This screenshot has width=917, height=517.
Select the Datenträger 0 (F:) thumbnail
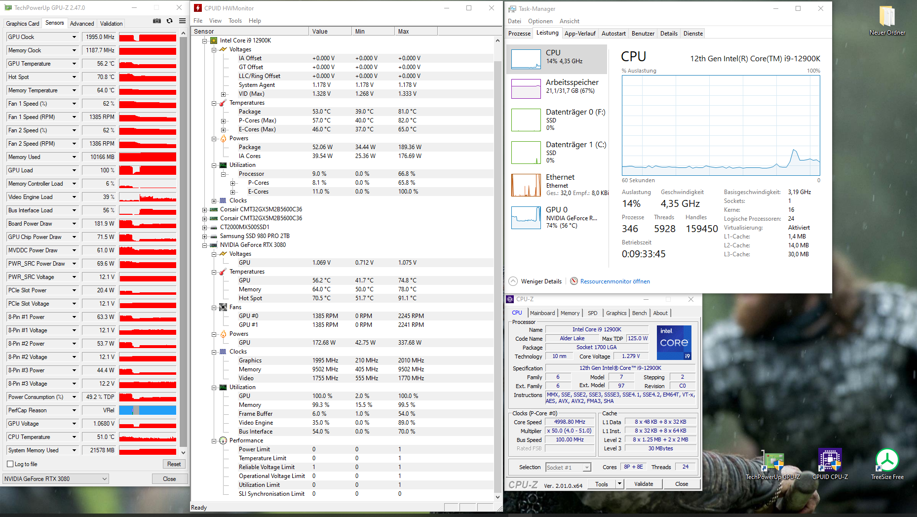pyautogui.click(x=526, y=120)
